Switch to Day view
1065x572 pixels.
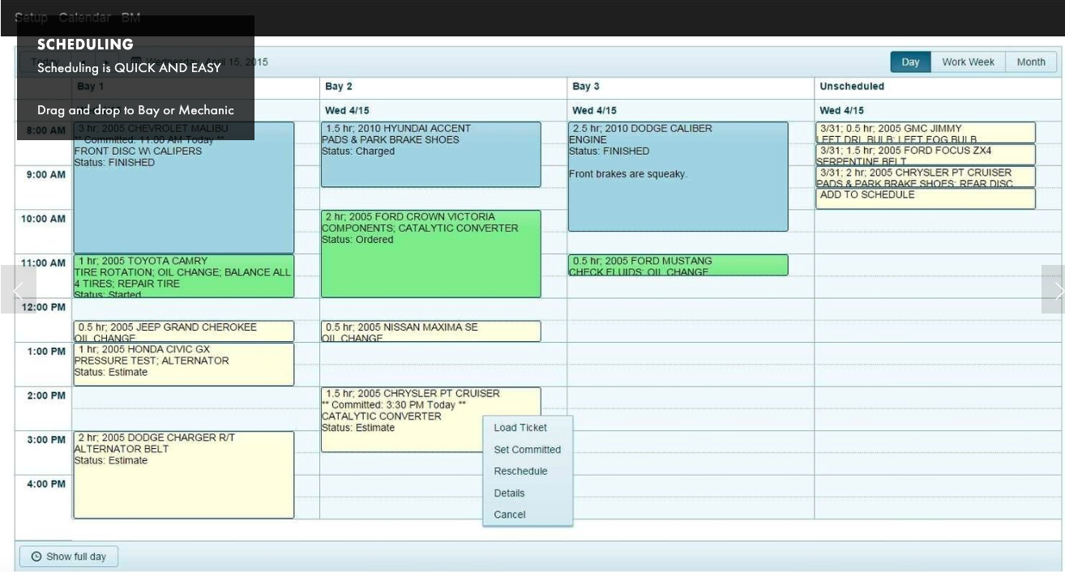click(910, 62)
